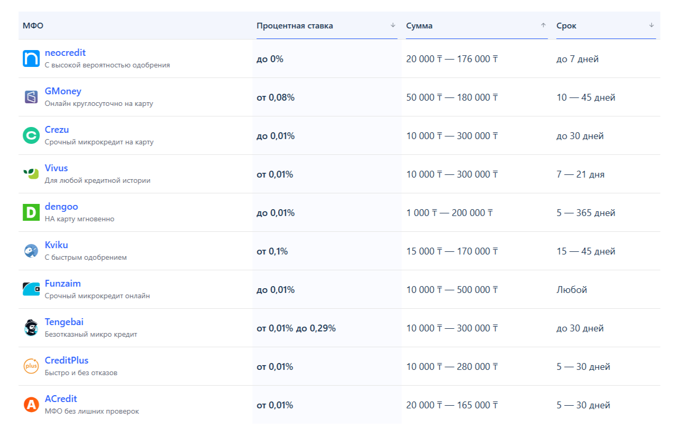The width and height of the screenshot is (676, 431).
Task: Click the Срок column header label
Action: pyautogui.click(x=566, y=26)
